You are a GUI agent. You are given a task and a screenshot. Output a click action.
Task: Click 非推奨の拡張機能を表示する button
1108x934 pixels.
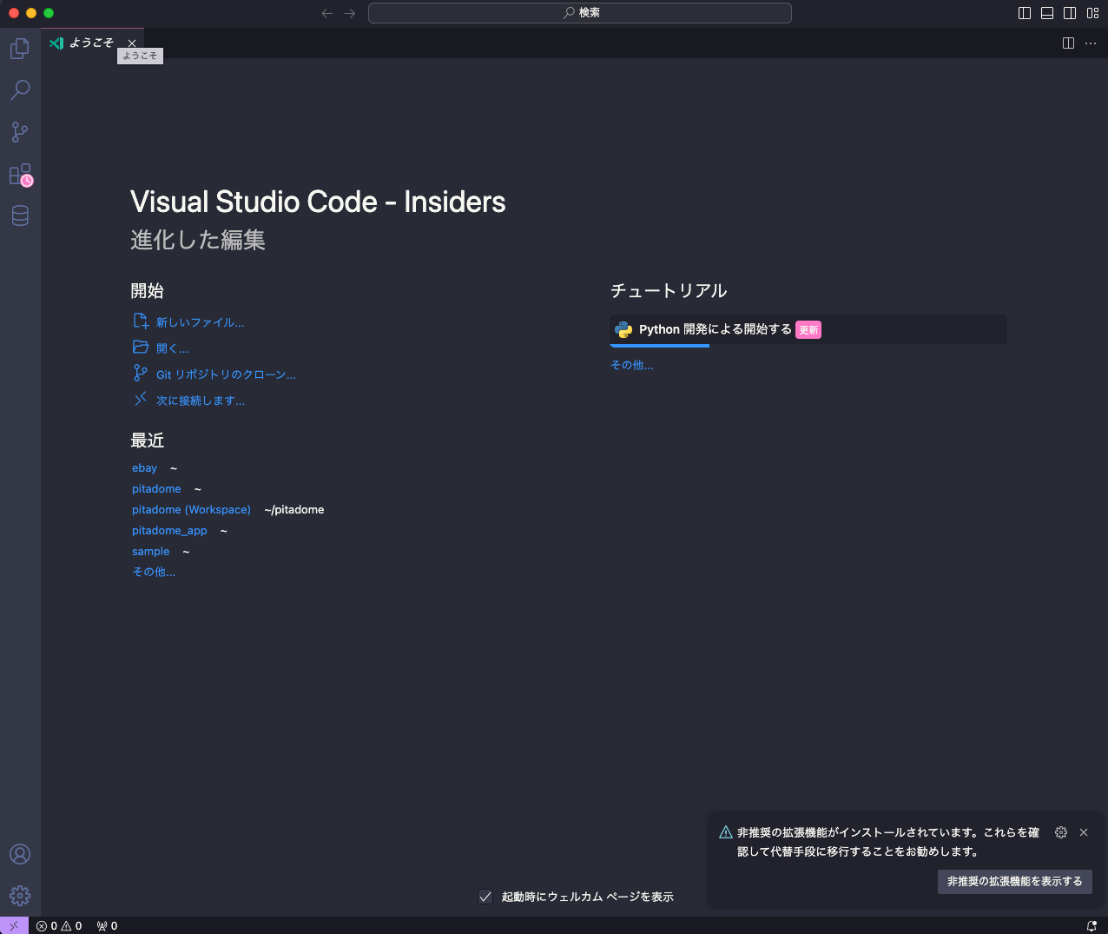coord(1015,881)
